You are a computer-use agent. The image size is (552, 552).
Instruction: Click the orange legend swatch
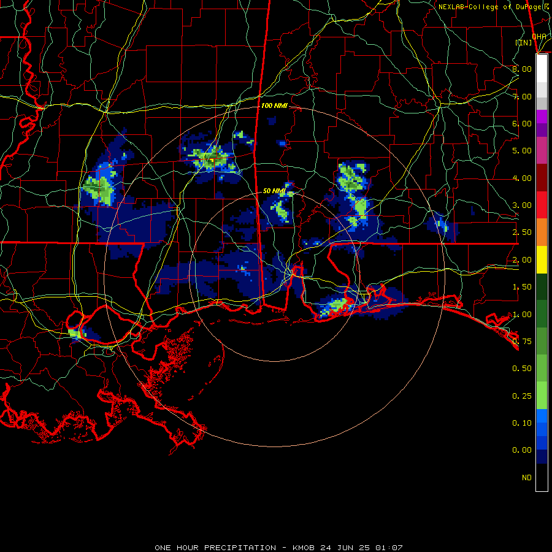[542, 232]
